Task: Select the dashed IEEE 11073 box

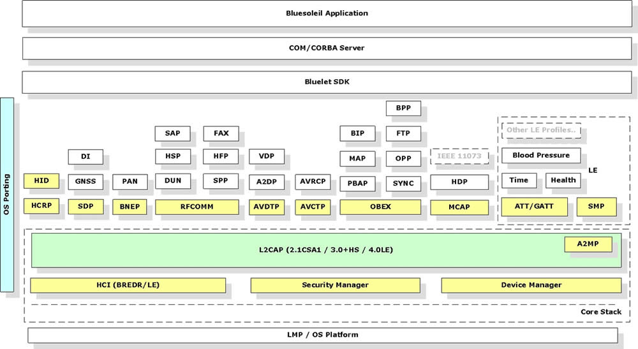Action: (x=459, y=156)
